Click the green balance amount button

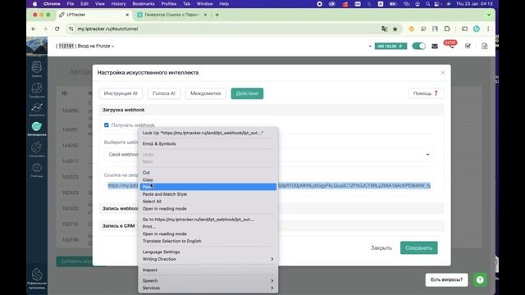tap(390, 46)
